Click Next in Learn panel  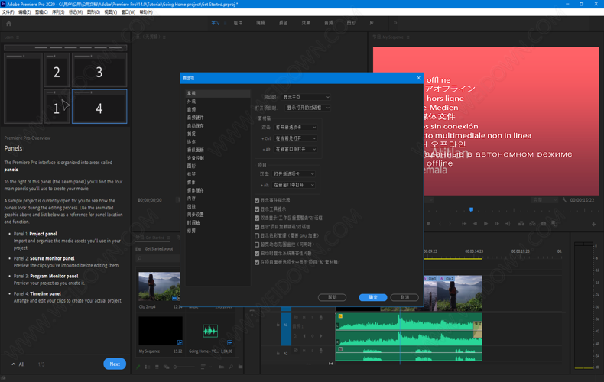point(115,364)
